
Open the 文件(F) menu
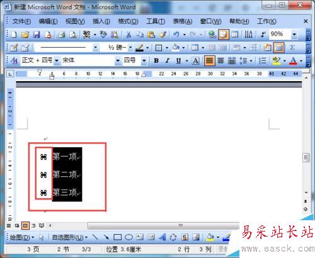(21, 21)
